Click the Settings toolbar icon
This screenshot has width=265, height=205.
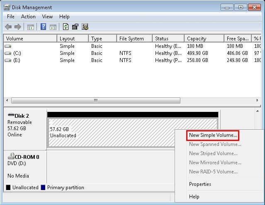(85, 27)
